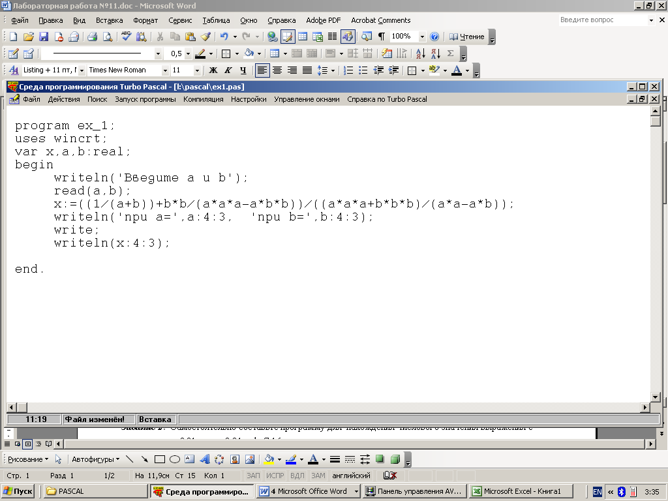Click the 3-D style green cube icon

click(395, 459)
